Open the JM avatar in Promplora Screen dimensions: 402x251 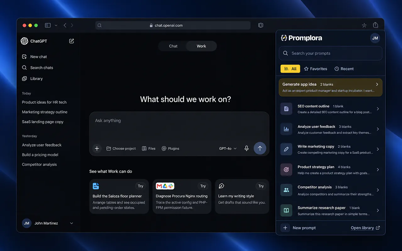[x=375, y=38]
